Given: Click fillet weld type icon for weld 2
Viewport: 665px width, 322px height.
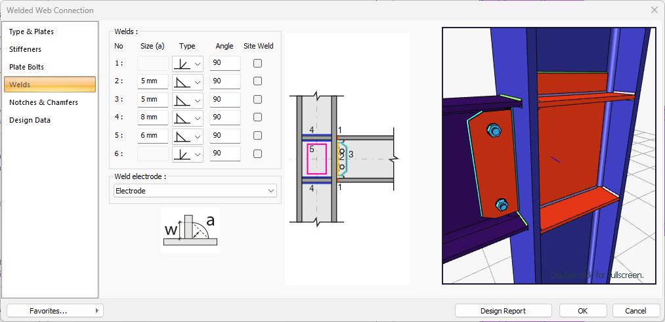Looking at the screenshot, I should [x=182, y=82].
